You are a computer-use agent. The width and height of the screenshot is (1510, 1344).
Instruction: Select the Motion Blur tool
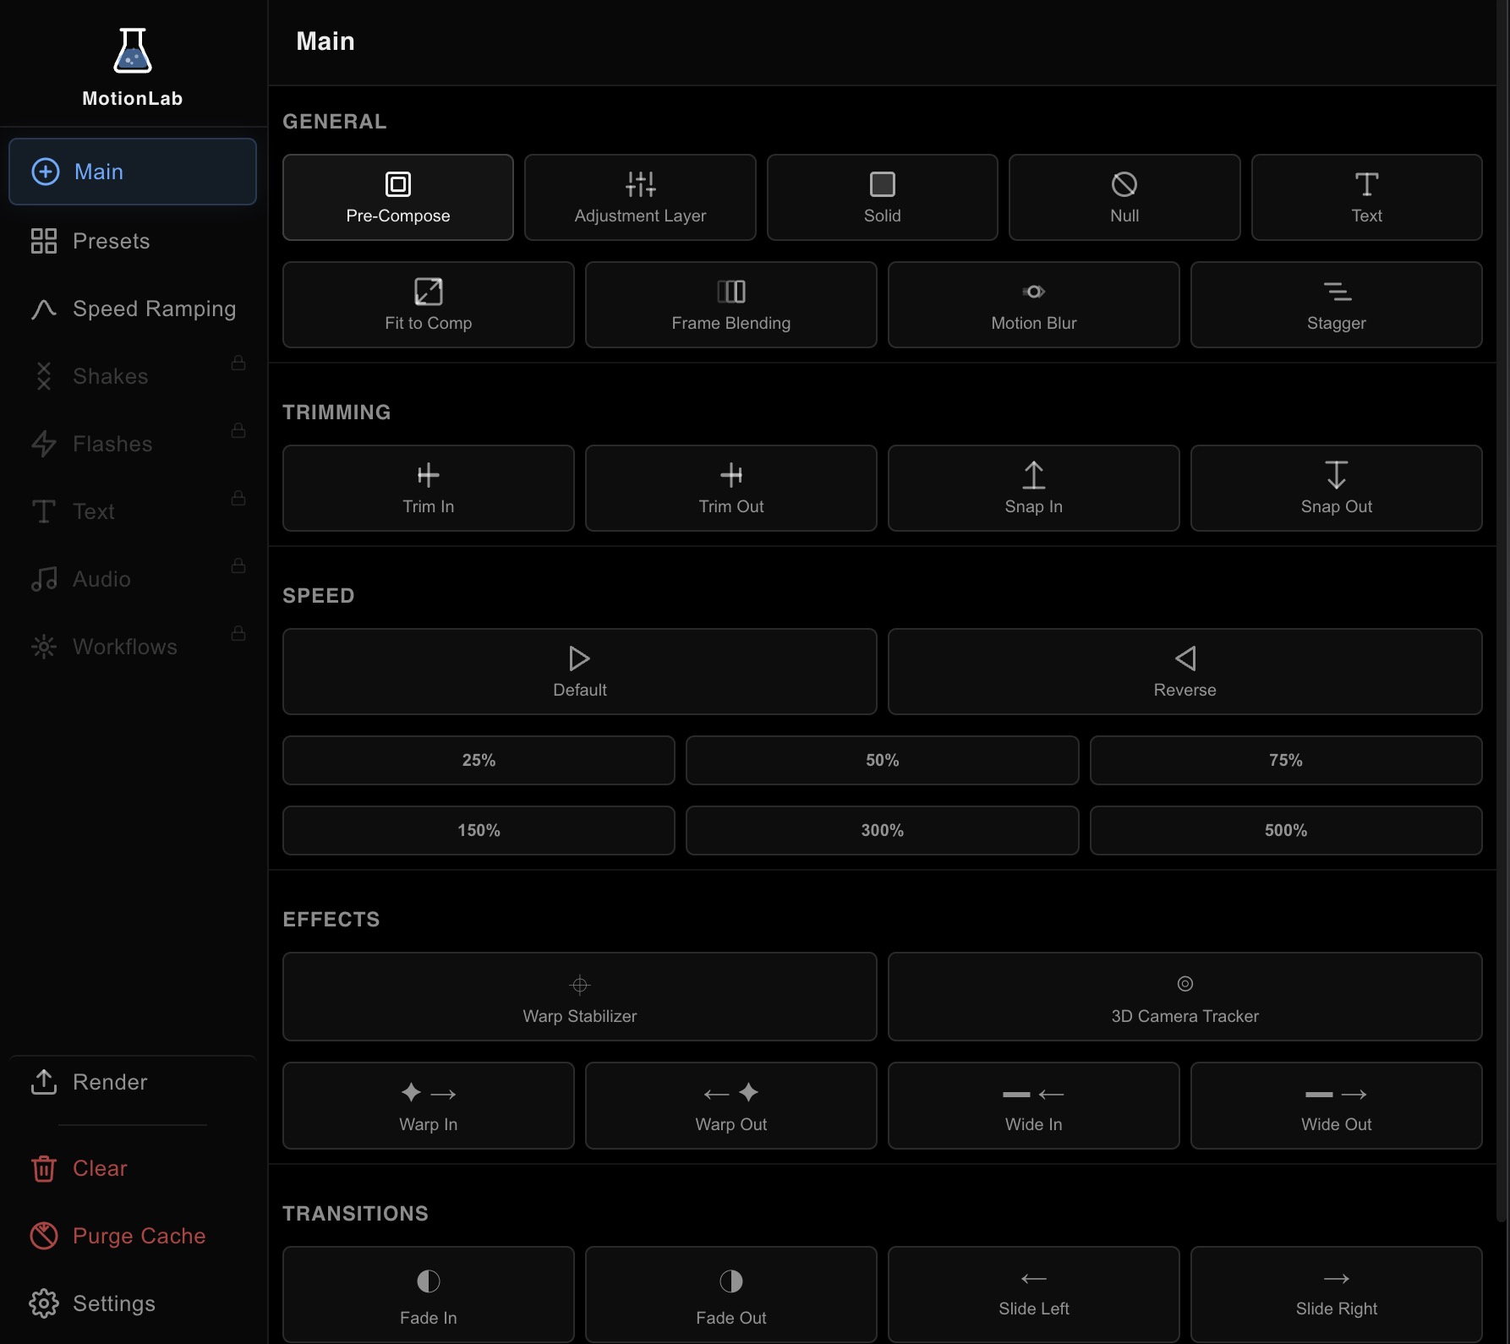[1032, 304]
